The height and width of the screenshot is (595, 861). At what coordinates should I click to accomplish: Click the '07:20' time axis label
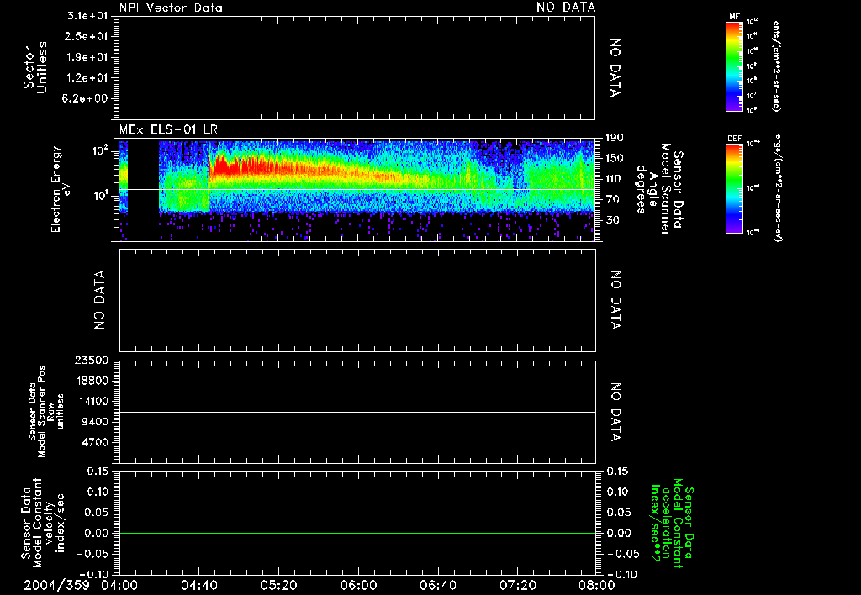point(517,585)
